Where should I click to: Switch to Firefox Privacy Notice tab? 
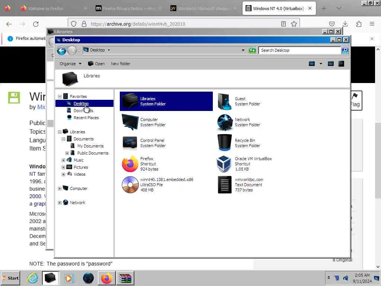click(129, 9)
